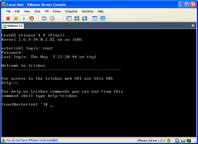Viewport: 198px width, 144px height.
Task: Click the CD-ROM drive status icon
Action: (x=183, y=140)
